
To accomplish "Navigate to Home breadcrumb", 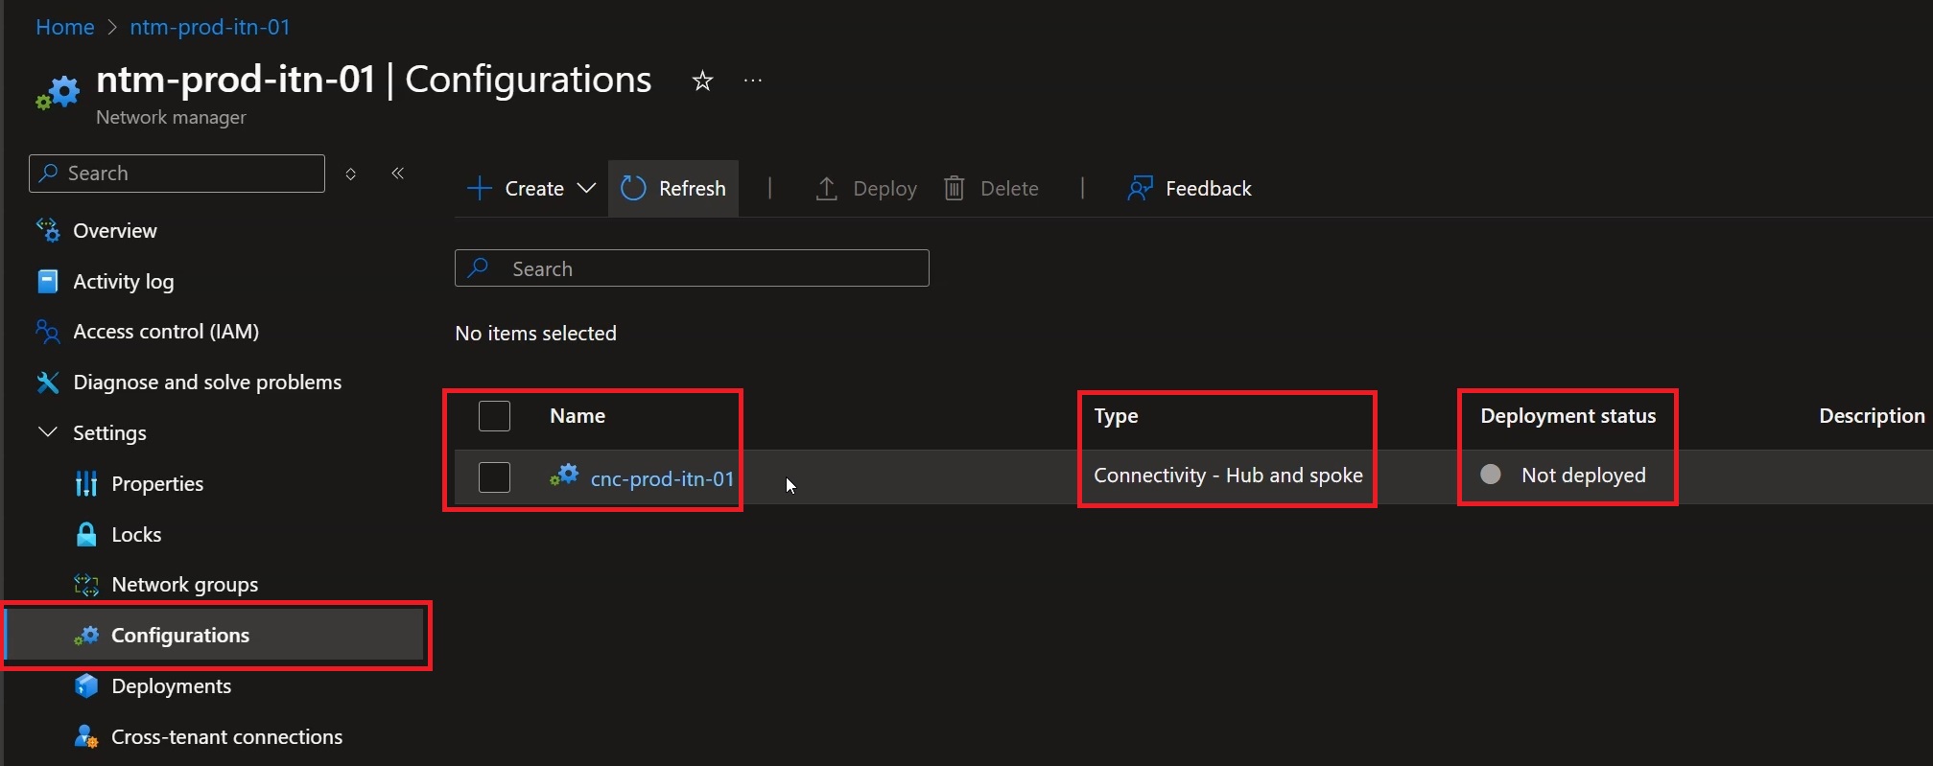I will pyautogui.click(x=65, y=27).
